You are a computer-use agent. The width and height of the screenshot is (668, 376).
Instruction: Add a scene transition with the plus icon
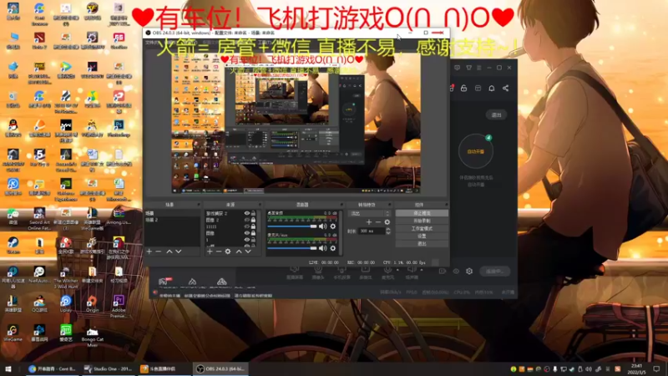coord(369,222)
